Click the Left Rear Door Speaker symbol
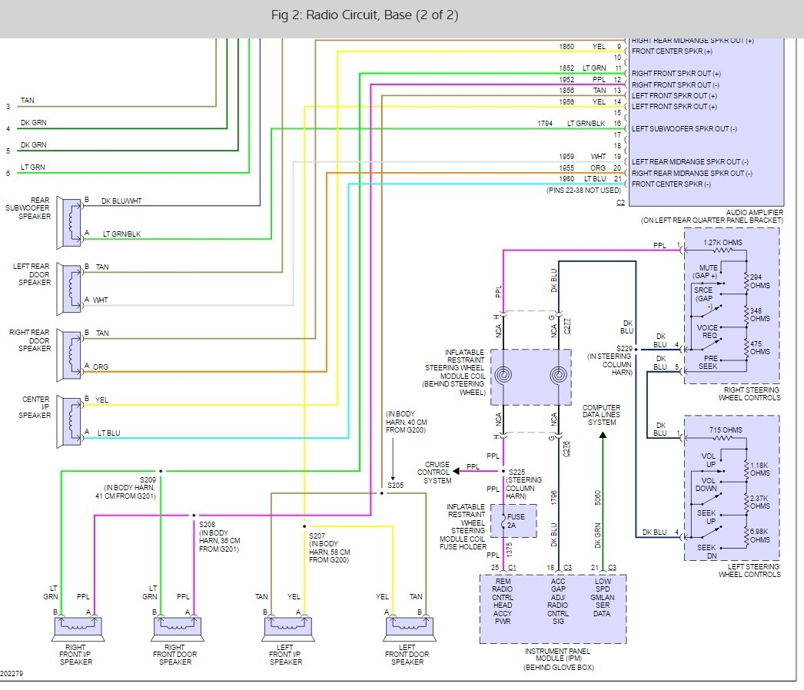This screenshot has width=804, height=690. click(x=68, y=289)
